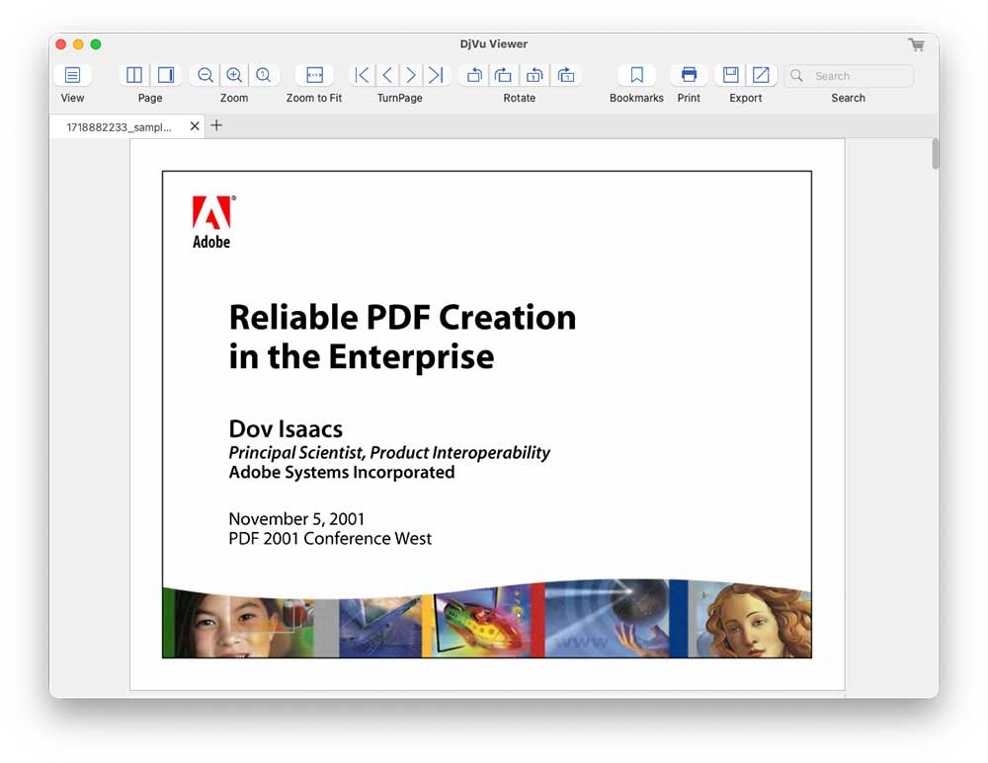Jump to the last page

point(436,76)
